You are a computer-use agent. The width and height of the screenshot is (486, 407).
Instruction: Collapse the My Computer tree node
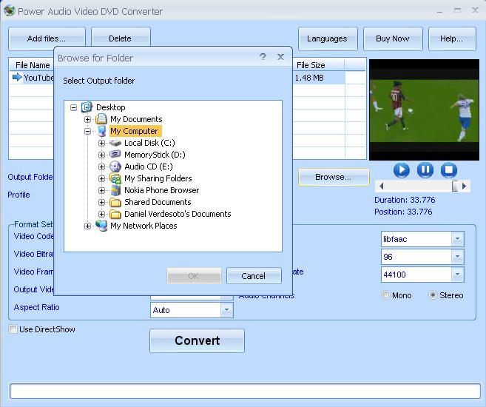tap(88, 132)
